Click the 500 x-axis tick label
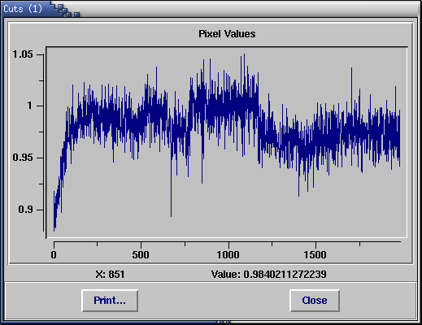 pos(141,255)
